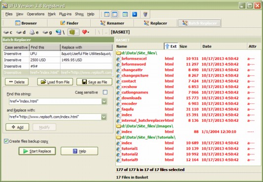The image size is (263, 182).
Task: Expand the Replace with dropdown
Action: pyautogui.click(x=104, y=117)
